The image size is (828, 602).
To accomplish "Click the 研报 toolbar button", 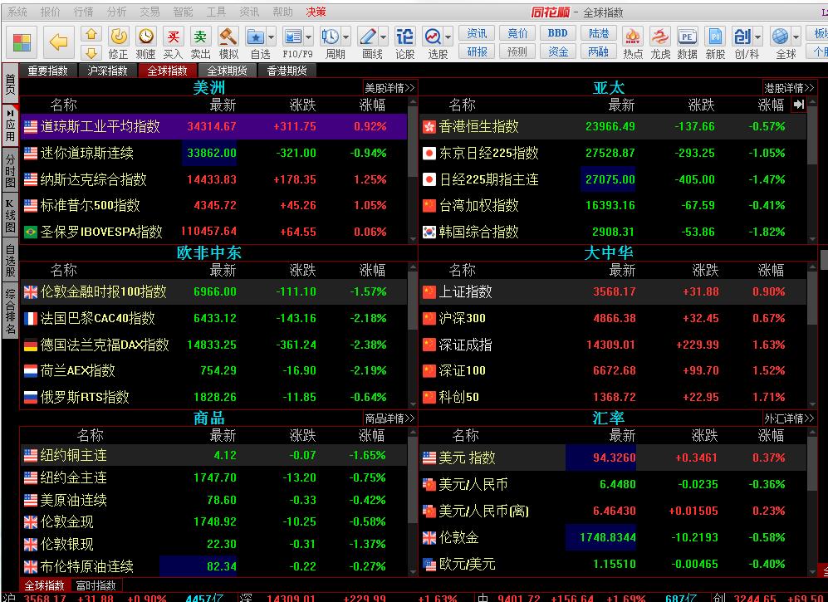I will 477,51.
